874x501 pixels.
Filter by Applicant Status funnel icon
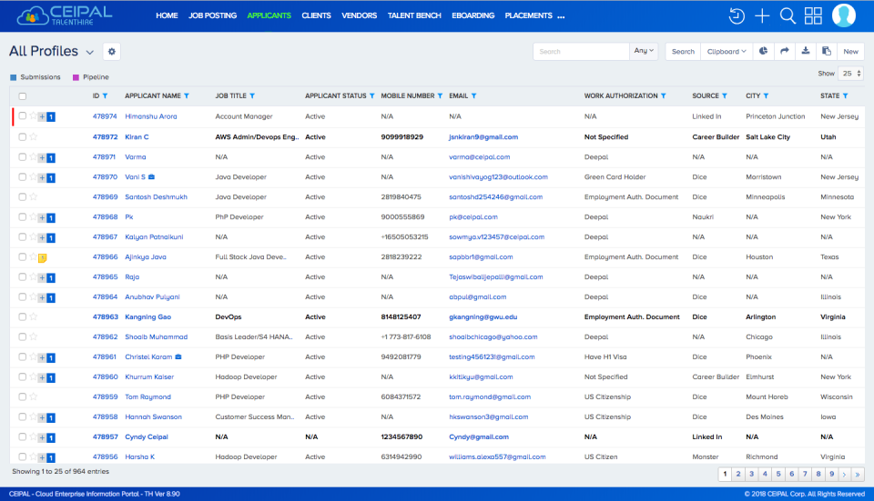tap(371, 95)
